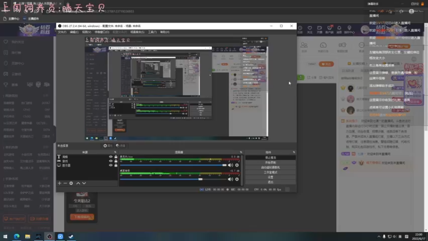Hide the display capture source eye icon
Viewport: 428px width, 241px height.
(111, 165)
